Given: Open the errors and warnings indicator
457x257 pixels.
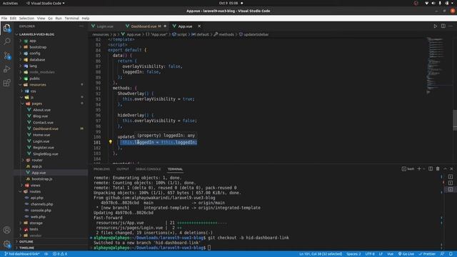Looking at the screenshot, I should click(60, 254).
